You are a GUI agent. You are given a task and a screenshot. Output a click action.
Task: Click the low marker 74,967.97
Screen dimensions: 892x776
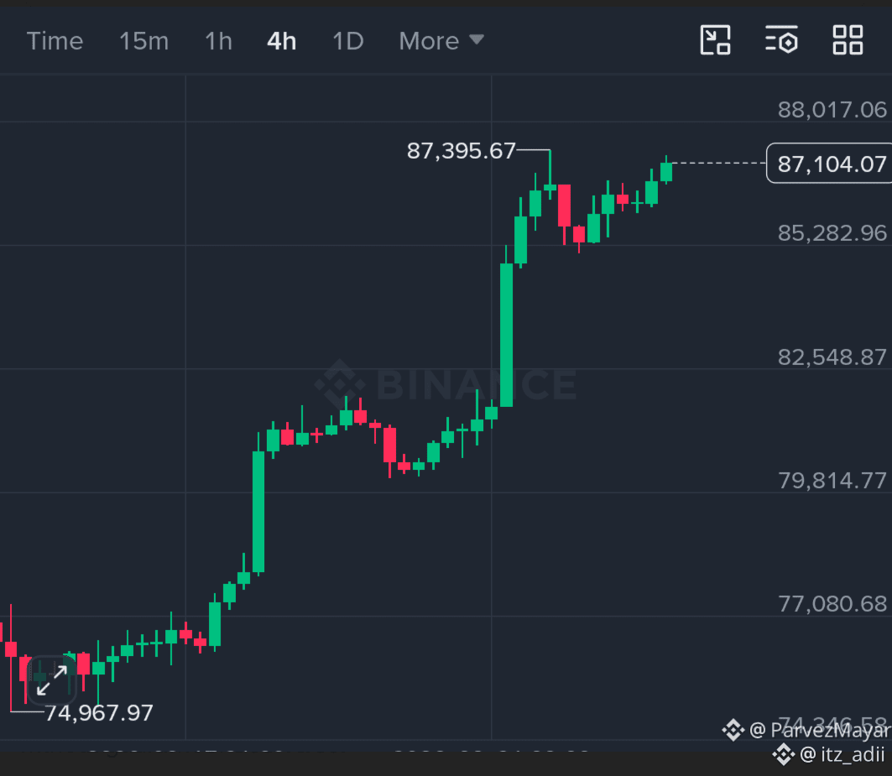[99, 713]
